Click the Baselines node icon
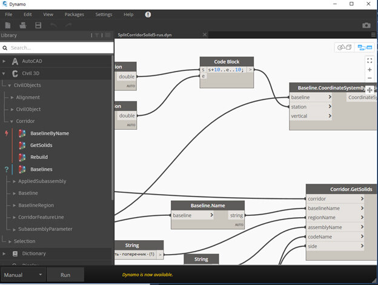The width and height of the screenshot is (378, 285). 22,169
